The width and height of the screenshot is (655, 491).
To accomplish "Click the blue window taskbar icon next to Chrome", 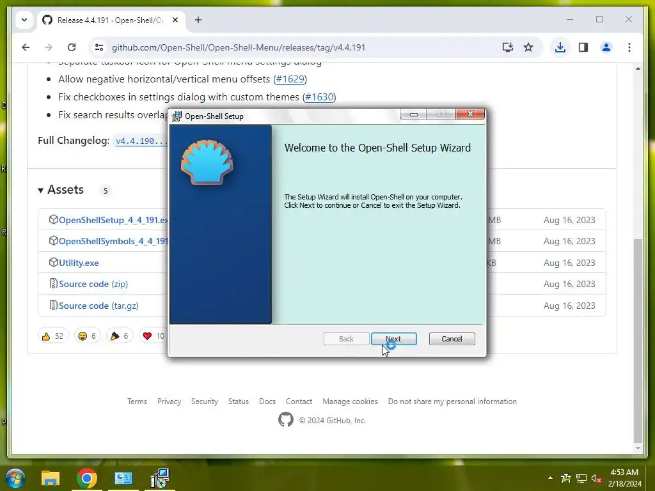I will point(123,478).
